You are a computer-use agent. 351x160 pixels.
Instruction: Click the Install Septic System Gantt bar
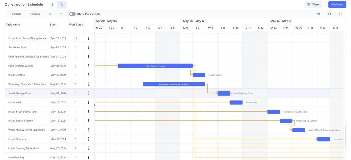286,121
